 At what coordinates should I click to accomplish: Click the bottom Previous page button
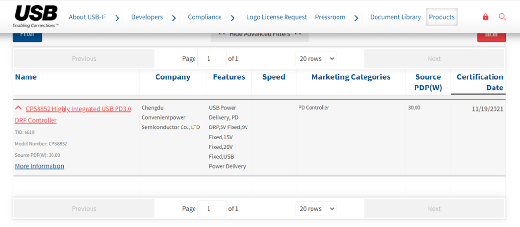(x=84, y=208)
